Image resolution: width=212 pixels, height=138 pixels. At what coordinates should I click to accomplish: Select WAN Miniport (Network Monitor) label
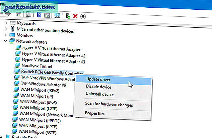click(46, 114)
